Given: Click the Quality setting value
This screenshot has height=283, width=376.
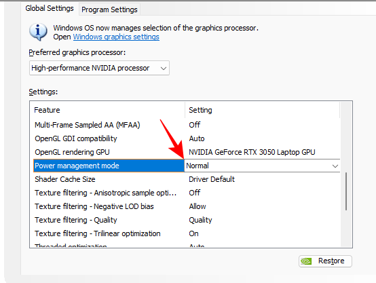Looking at the screenshot, I should (x=200, y=220).
